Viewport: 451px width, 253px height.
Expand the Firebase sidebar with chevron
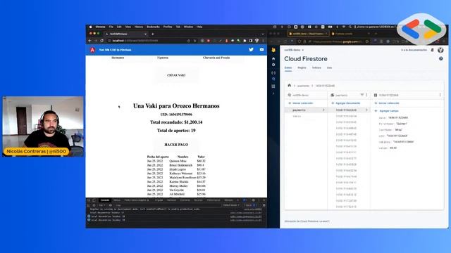pos(273,93)
